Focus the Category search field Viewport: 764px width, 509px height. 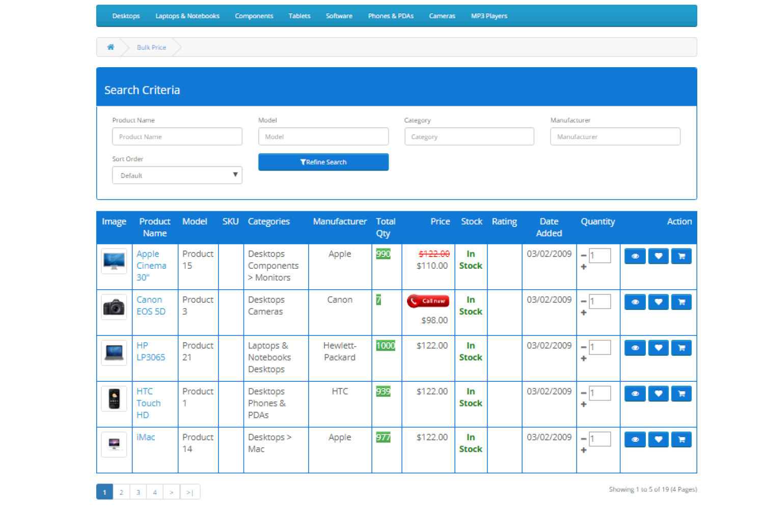click(x=470, y=136)
